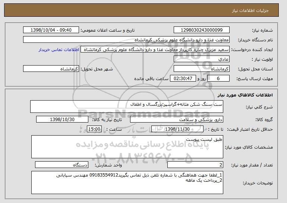This screenshot has width=287, height=203.
Task: Select the buyer organization name field
Action: (126, 40)
